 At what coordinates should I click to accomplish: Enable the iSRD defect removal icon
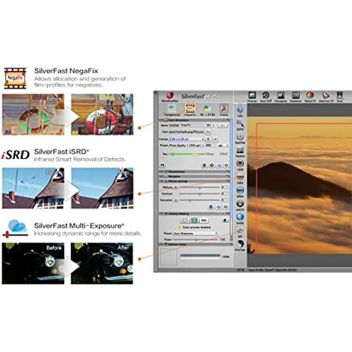[x=240, y=177]
